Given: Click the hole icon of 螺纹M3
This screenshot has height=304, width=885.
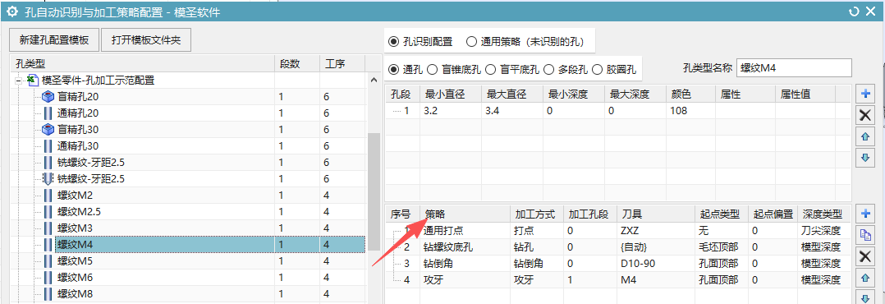Looking at the screenshot, I should pos(48,228).
